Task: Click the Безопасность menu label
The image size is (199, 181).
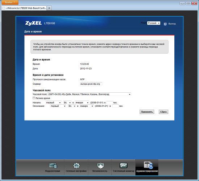Action: [x=100, y=171]
